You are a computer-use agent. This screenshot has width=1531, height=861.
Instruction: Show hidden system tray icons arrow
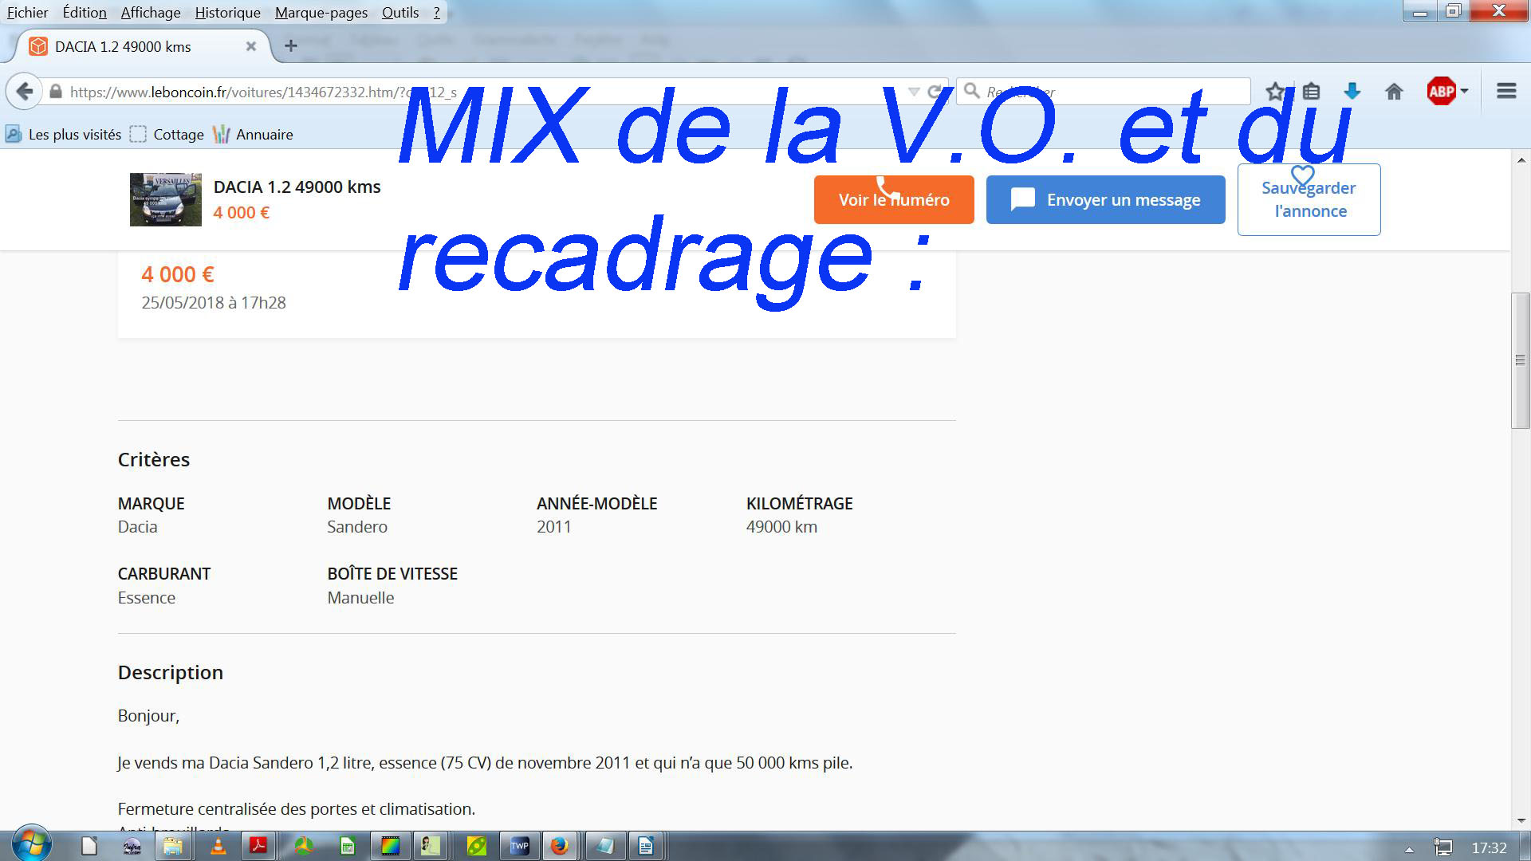1409,849
